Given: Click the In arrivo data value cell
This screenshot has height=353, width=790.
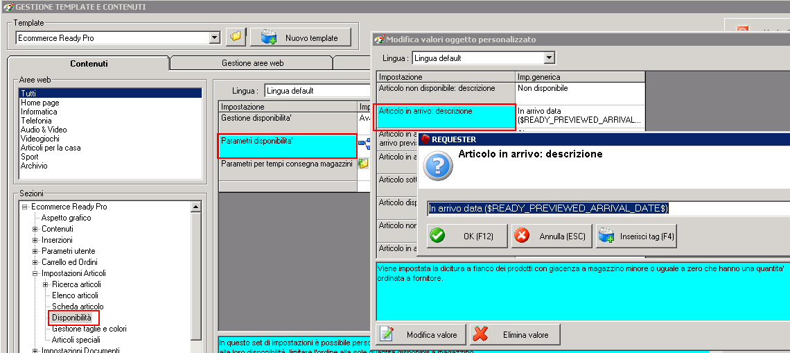Looking at the screenshot, I should (581, 117).
